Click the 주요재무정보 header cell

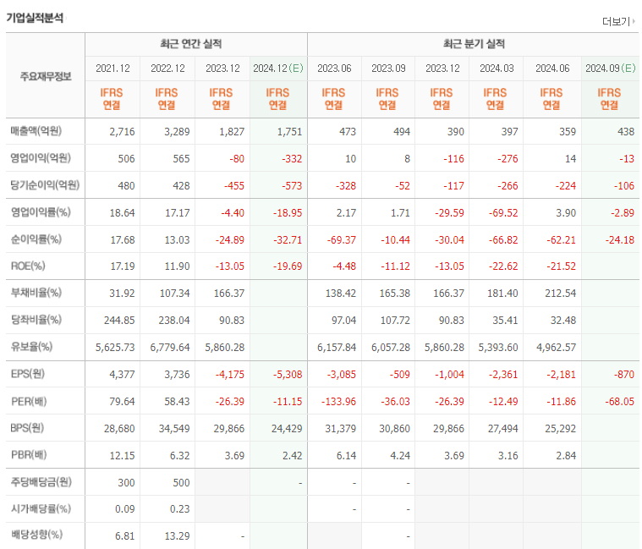(46, 76)
